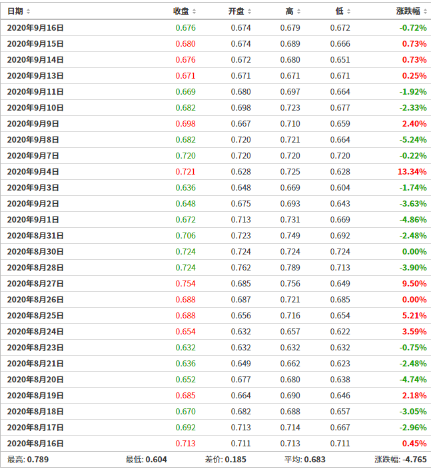Select the date cell 2020年9月9日
This screenshot has height=469, width=431.
point(33,124)
